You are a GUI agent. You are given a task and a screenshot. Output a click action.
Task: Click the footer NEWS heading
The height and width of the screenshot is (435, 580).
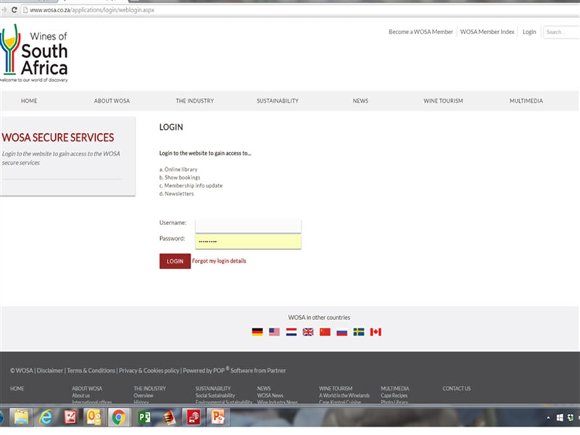[264, 389]
